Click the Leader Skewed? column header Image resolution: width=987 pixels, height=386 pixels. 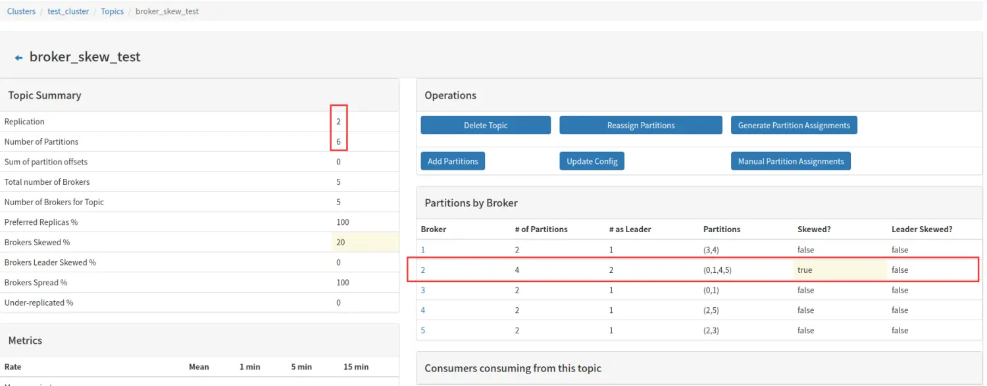point(922,229)
